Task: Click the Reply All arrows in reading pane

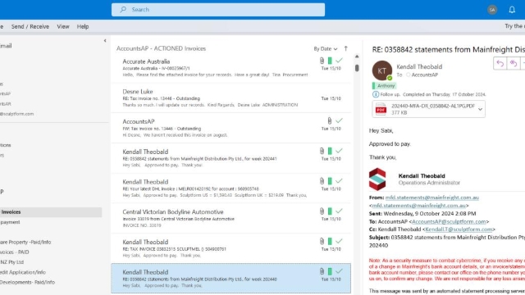Action: pos(514,64)
